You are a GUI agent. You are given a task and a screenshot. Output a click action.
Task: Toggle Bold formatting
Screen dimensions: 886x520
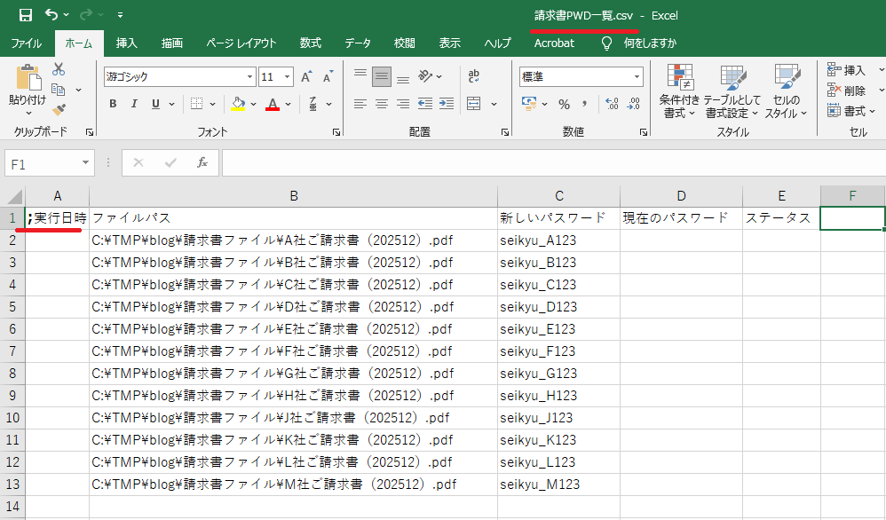pyautogui.click(x=113, y=104)
